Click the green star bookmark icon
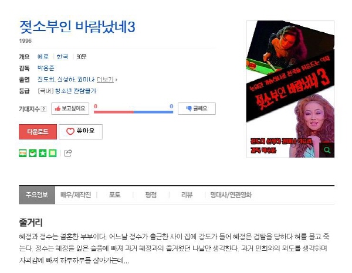The image size is (352, 273). (x=43, y=153)
